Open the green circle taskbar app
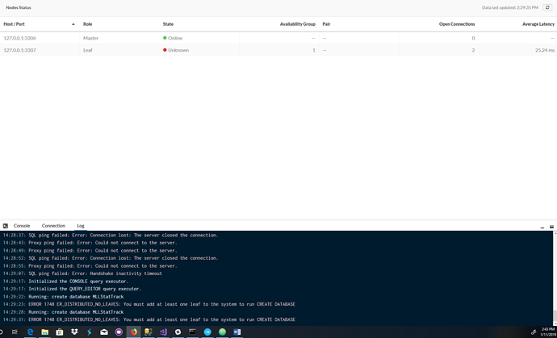The image size is (557, 338). (222, 332)
